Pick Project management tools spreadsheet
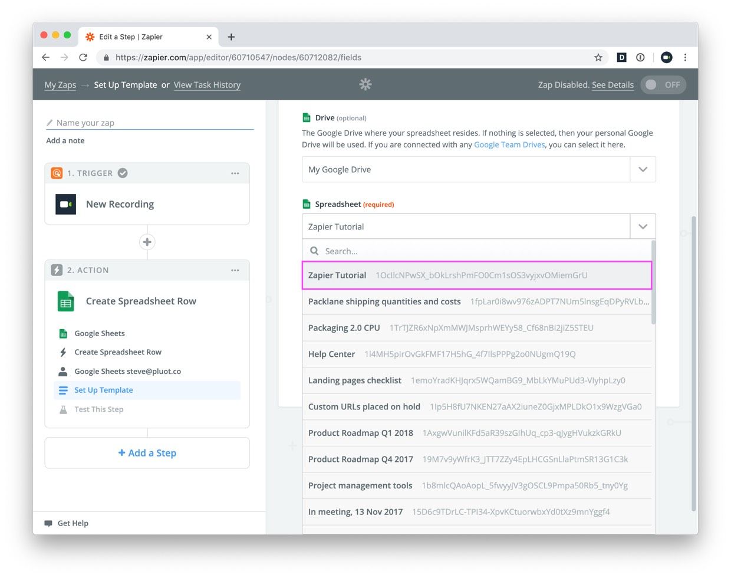731x578 pixels. (477, 486)
